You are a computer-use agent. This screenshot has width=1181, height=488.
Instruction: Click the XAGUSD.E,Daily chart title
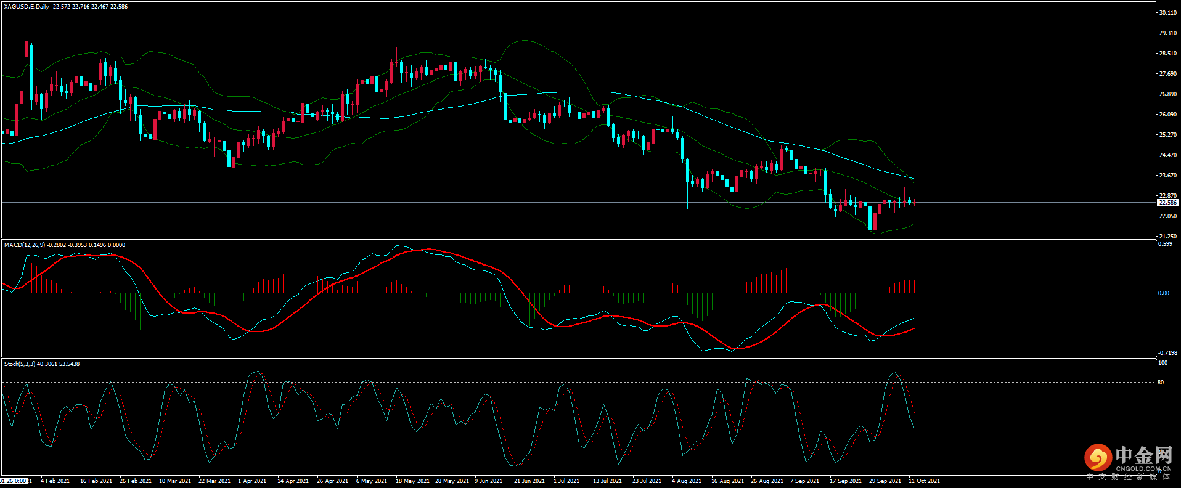[x=27, y=7]
